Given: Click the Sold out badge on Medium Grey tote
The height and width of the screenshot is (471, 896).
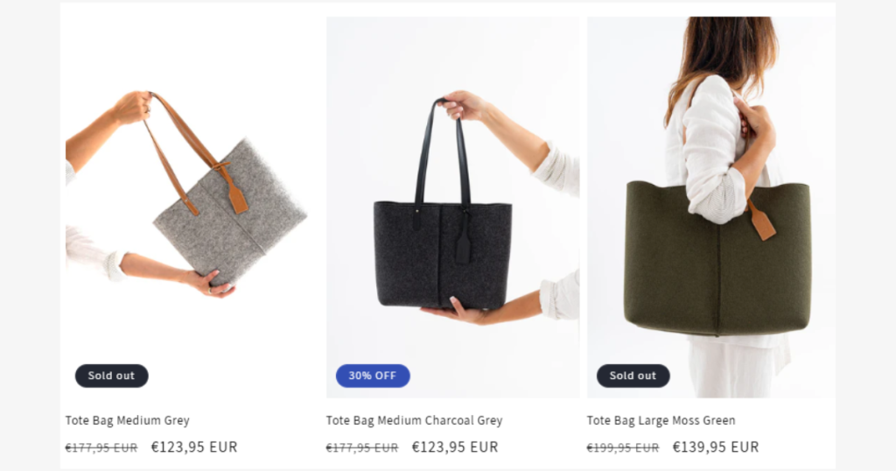Looking at the screenshot, I should [111, 376].
